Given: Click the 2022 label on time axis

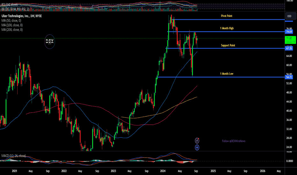Looking at the screenshot, I should tap(64, 171).
